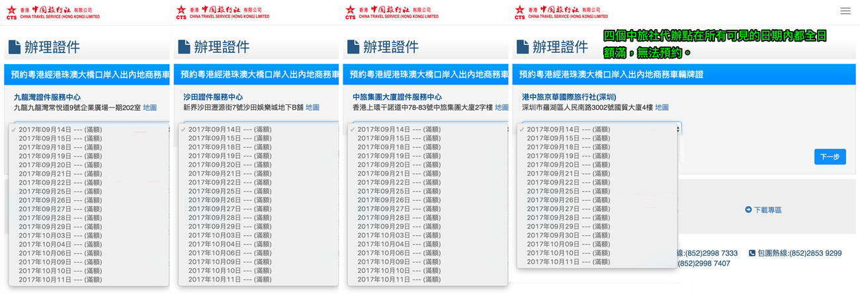Select 2017年09月15日 in 沙田 date list
Screen dimensions: 860x294
click(259, 138)
